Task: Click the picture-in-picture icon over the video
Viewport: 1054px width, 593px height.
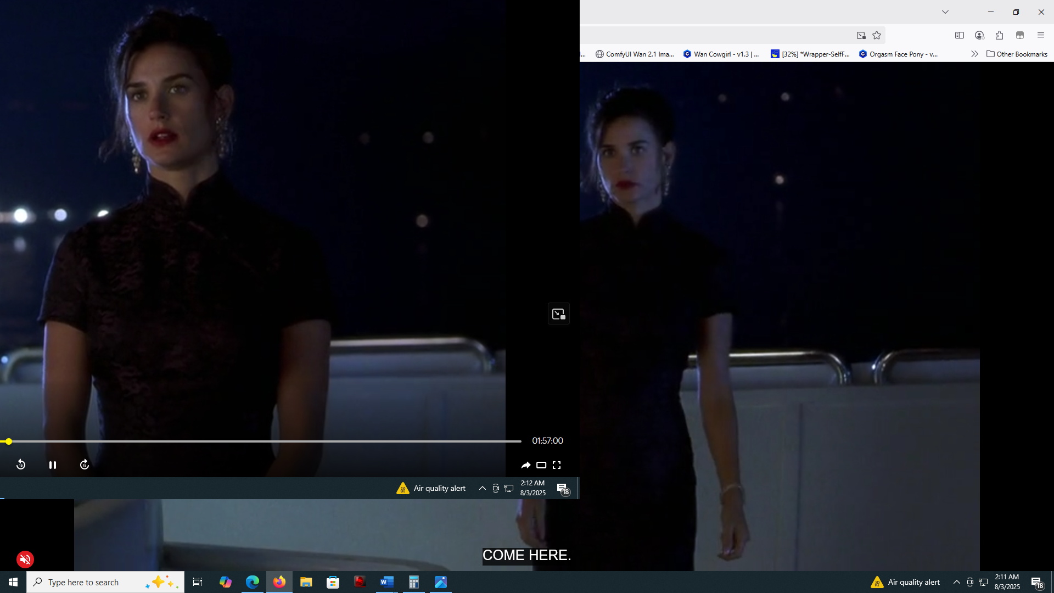Action: pos(559,314)
